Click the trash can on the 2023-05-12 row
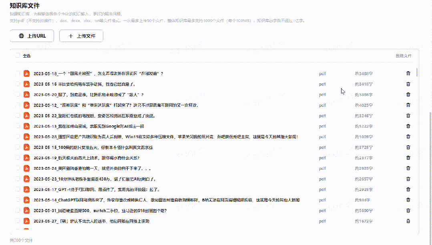This screenshot has height=245, width=432. pos(408,105)
